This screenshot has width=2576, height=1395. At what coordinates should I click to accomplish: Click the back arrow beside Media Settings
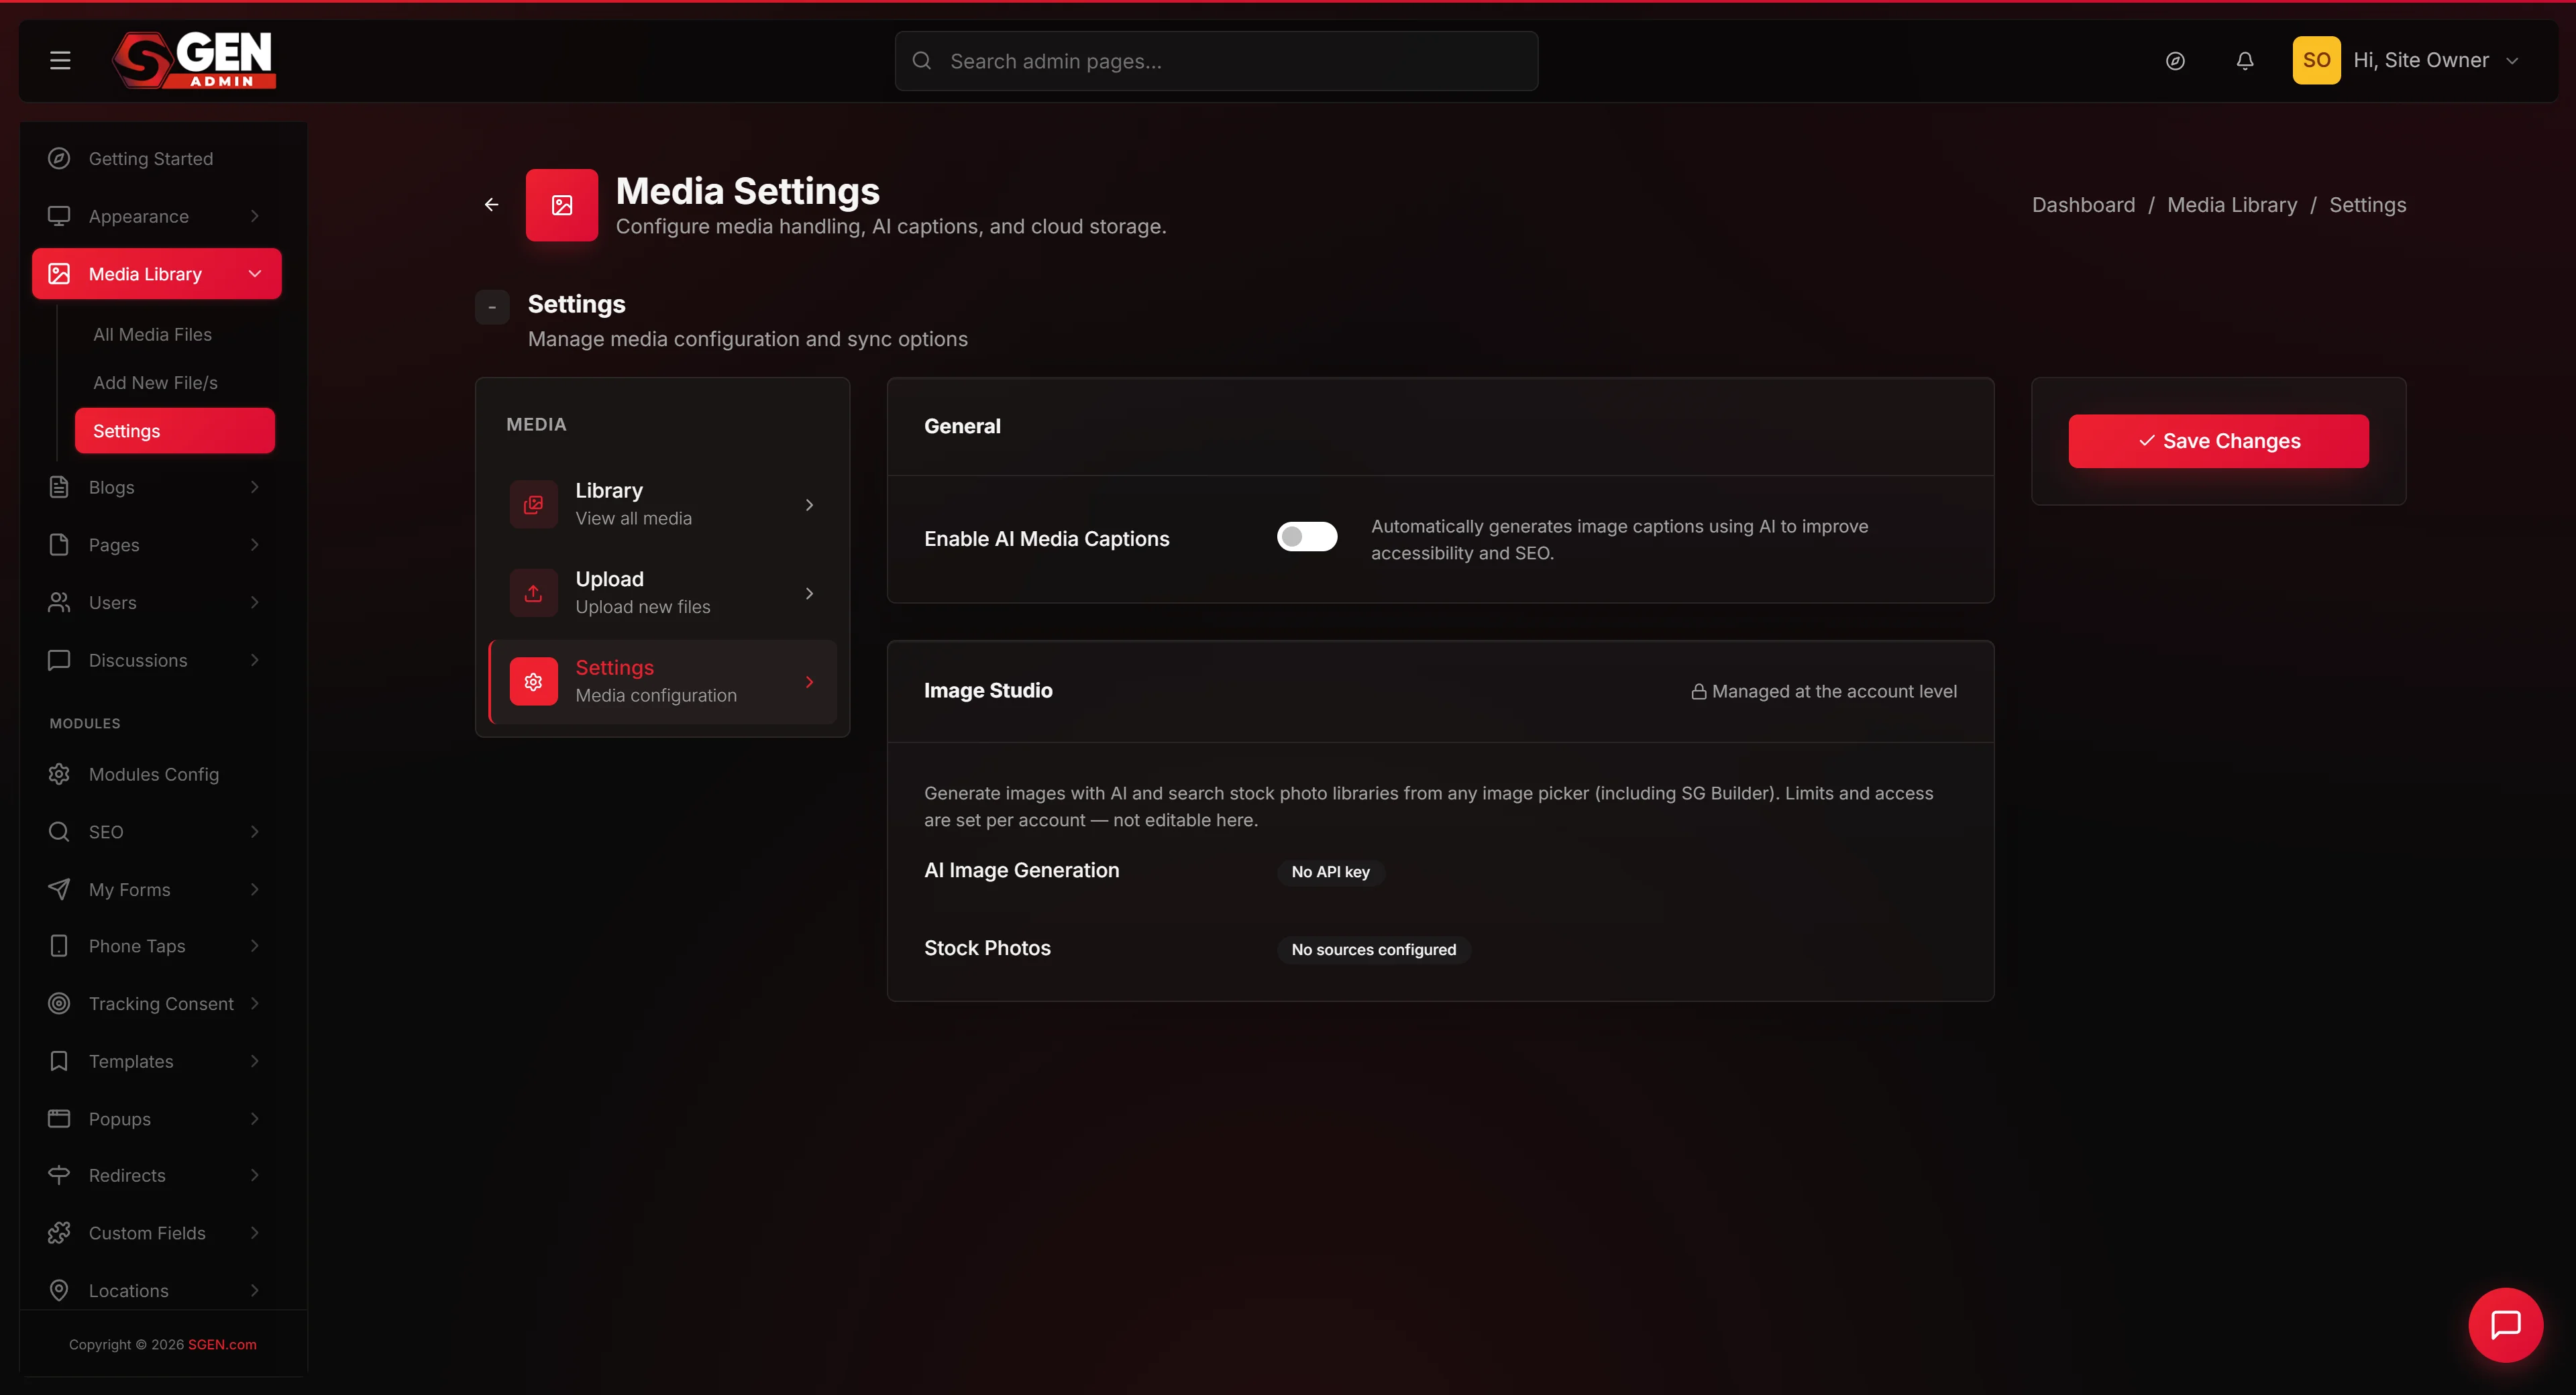491,204
